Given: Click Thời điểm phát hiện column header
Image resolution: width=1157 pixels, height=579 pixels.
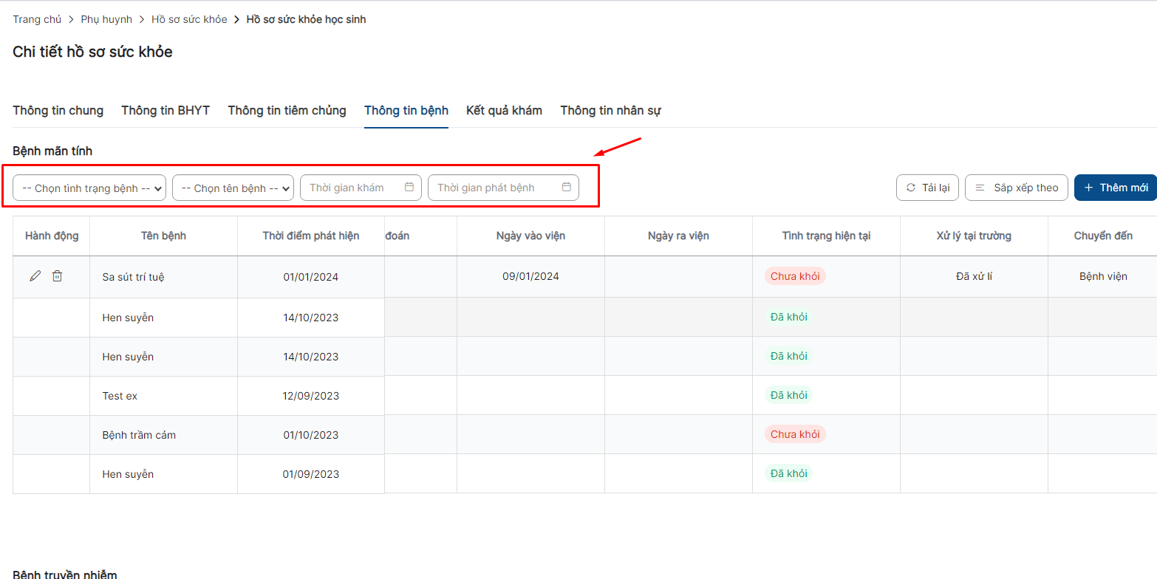Looking at the screenshot, I should [311, 236].
